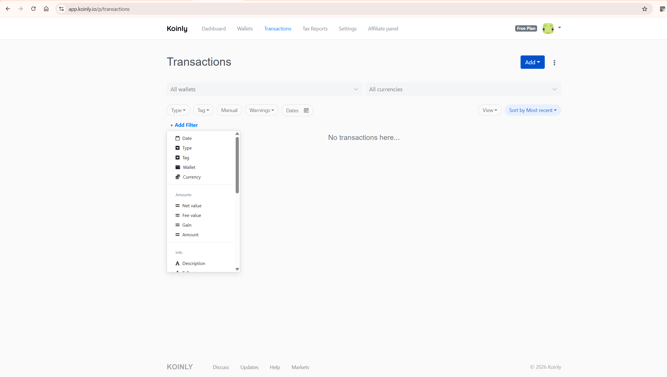
Task: Expand the All wallets dropdown
Action: coord(355,89)
